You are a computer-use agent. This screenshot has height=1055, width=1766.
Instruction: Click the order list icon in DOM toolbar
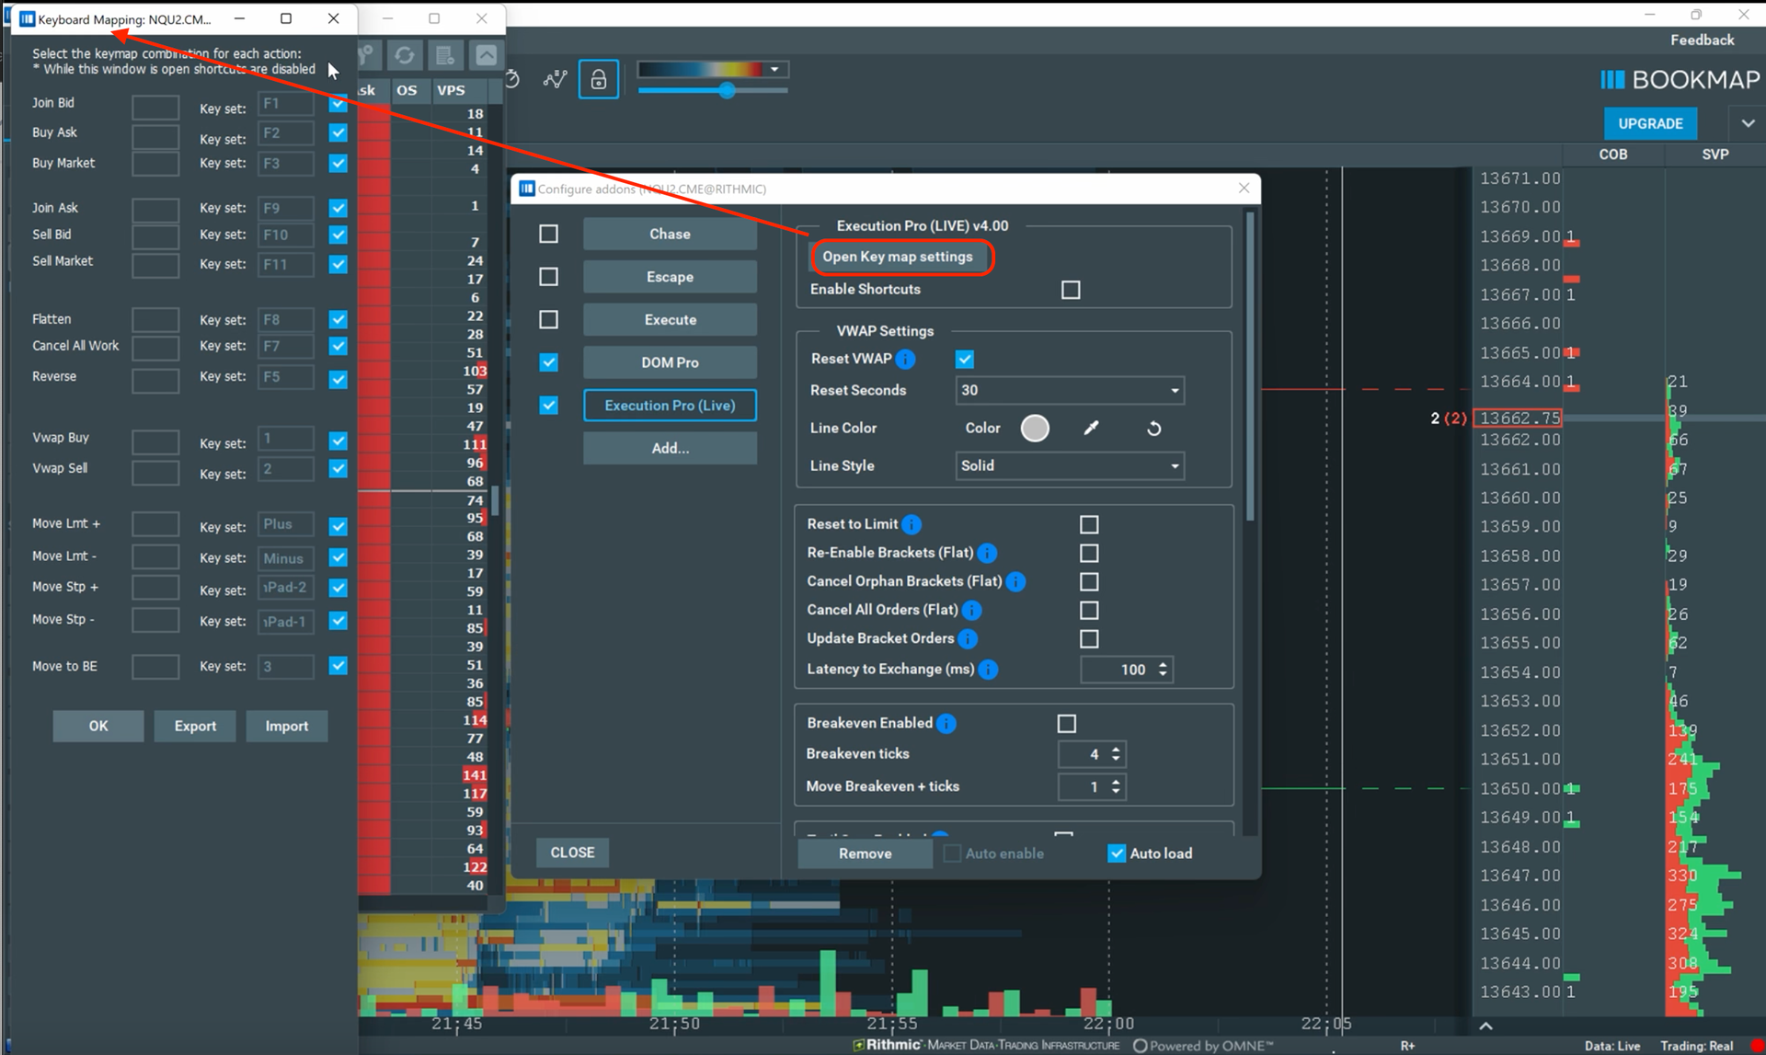[x=445, y=55]
